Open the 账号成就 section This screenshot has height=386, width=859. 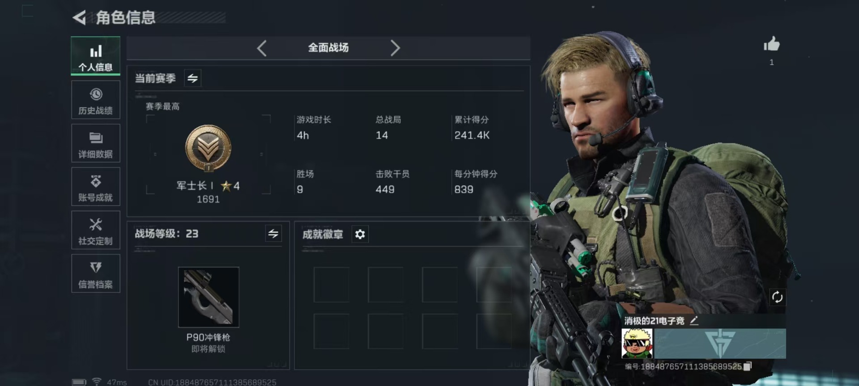coord(95,187)
